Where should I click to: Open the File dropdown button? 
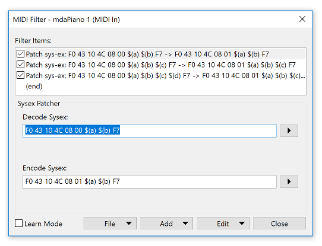coord(110,223)
